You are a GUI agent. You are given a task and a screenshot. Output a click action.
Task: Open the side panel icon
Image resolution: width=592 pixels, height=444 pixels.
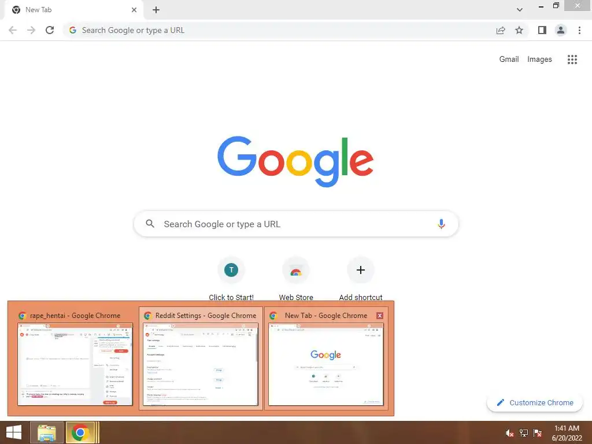click(542, 30)
